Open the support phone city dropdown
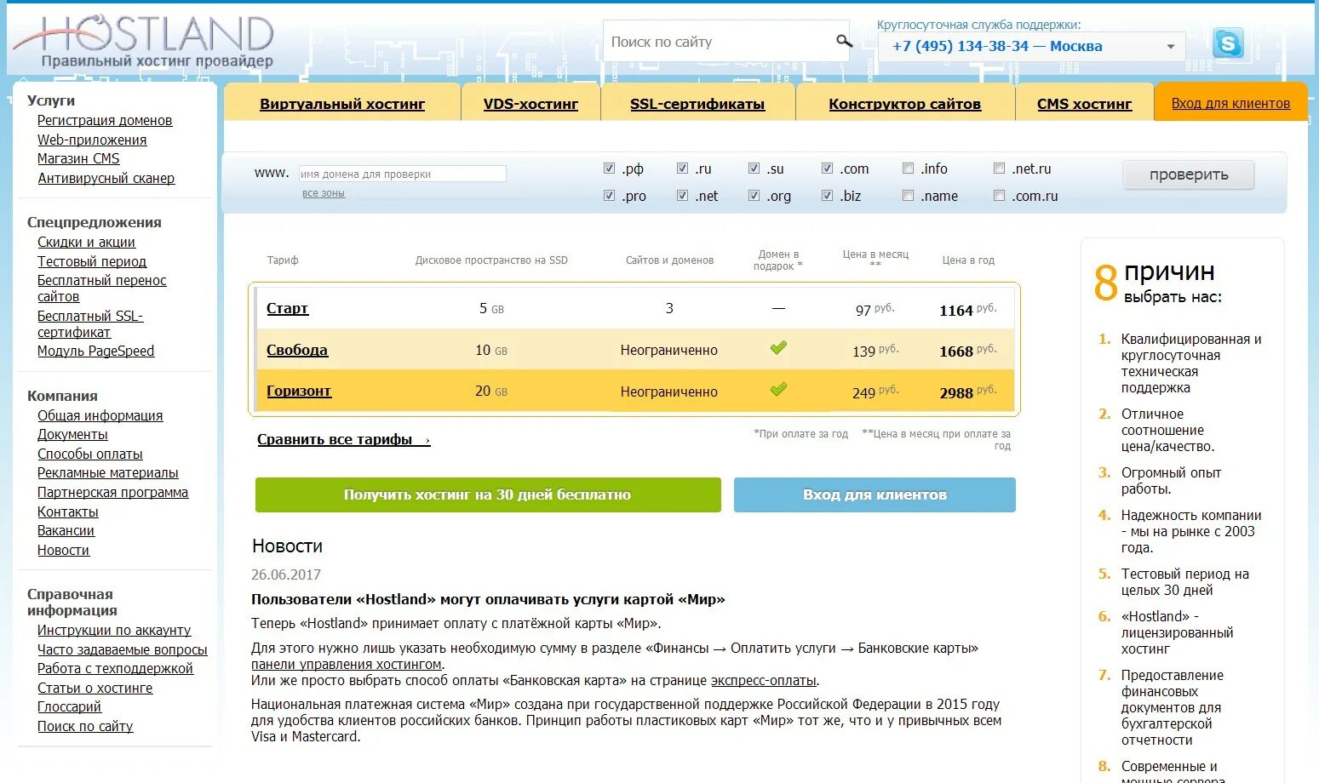1319x783 pixels. pos(1034,46)
